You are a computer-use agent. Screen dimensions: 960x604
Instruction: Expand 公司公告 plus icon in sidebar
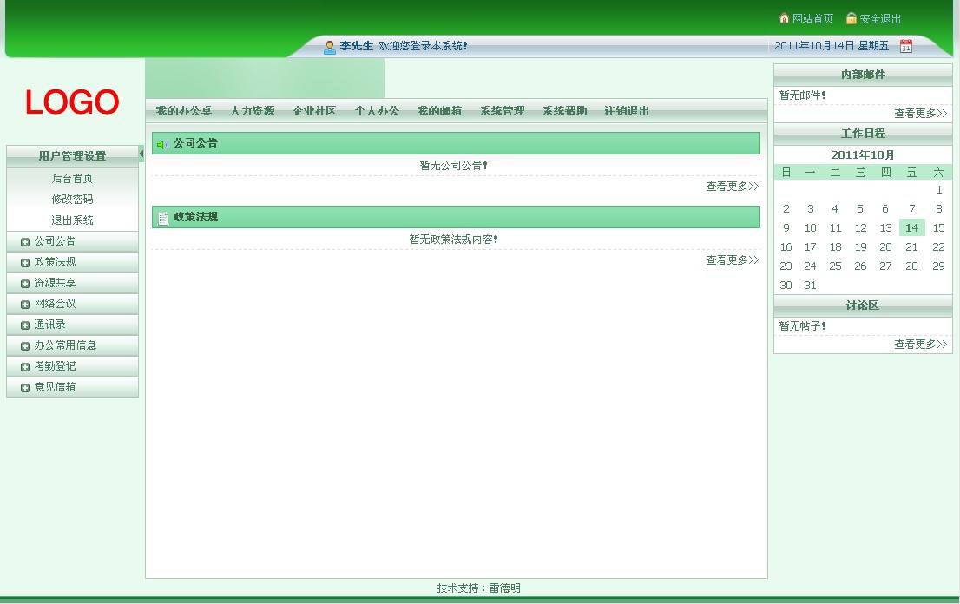coord(25,242)
